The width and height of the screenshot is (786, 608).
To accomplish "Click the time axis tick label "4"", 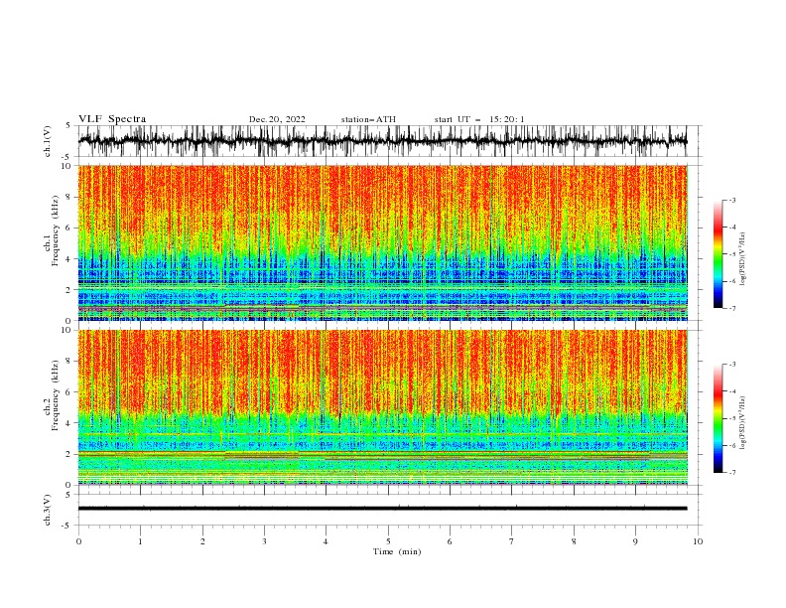I will (326, 541).
